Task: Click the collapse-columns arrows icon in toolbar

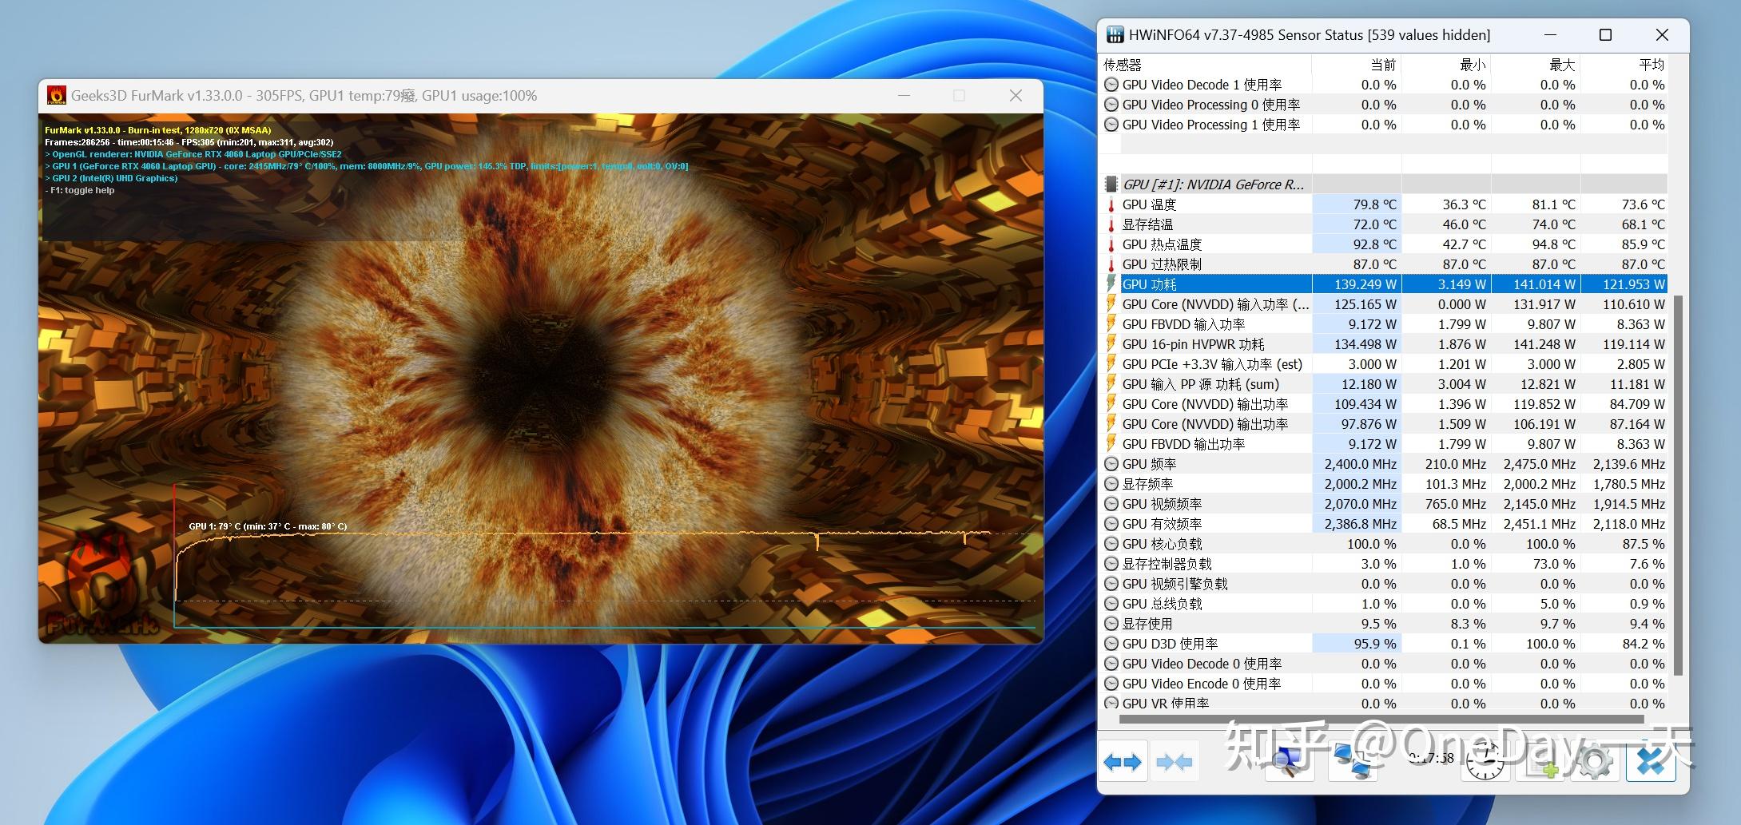Action: pos(1173,761)
